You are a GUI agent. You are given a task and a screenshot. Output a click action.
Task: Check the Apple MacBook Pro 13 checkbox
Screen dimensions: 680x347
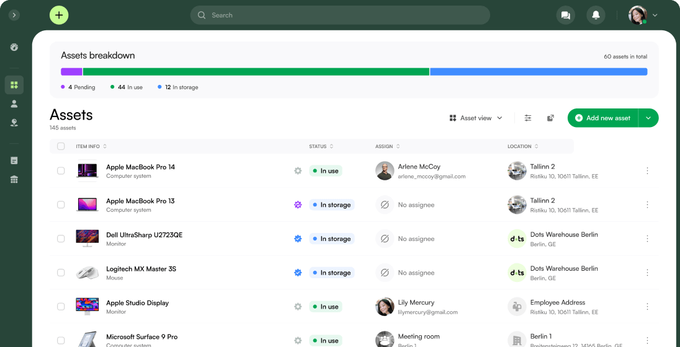(x=61, y=204)
